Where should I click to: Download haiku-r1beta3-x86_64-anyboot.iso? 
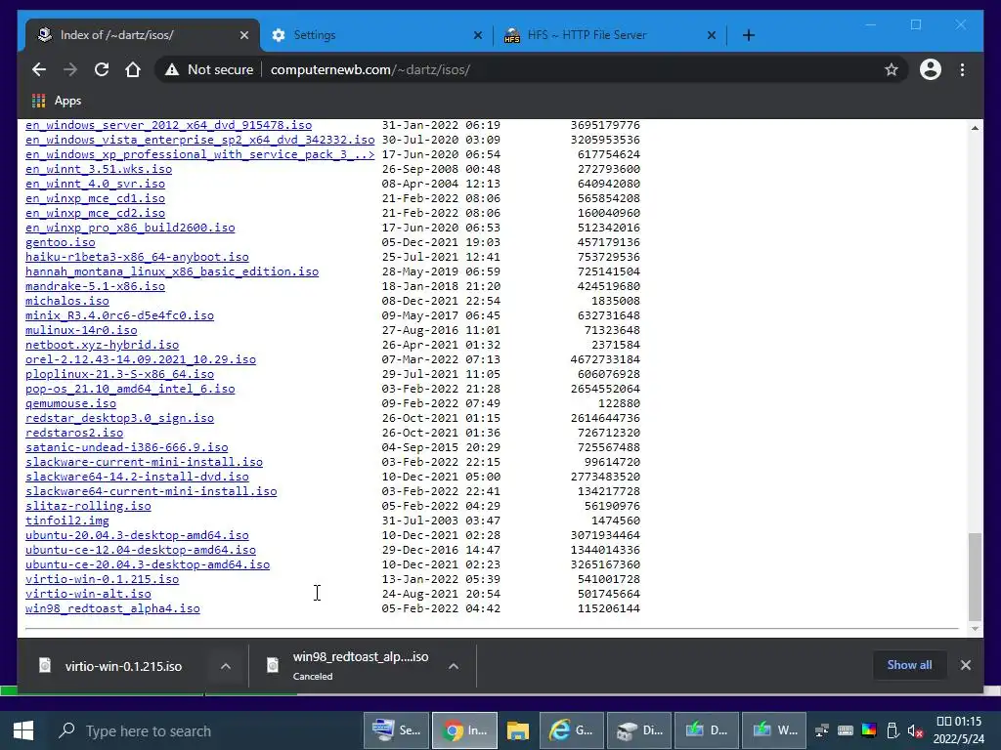[137, 258]
